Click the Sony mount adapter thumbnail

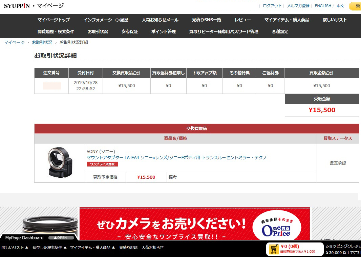[x=59, y=162]
